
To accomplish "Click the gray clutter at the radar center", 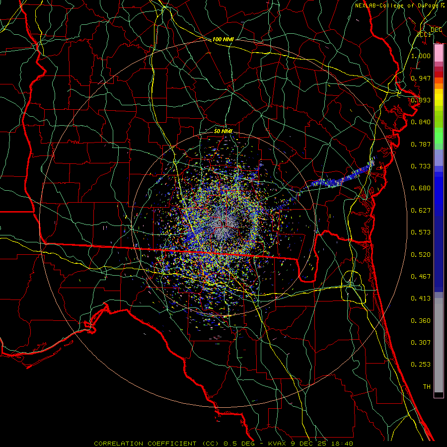I will (x=223, y=225).
